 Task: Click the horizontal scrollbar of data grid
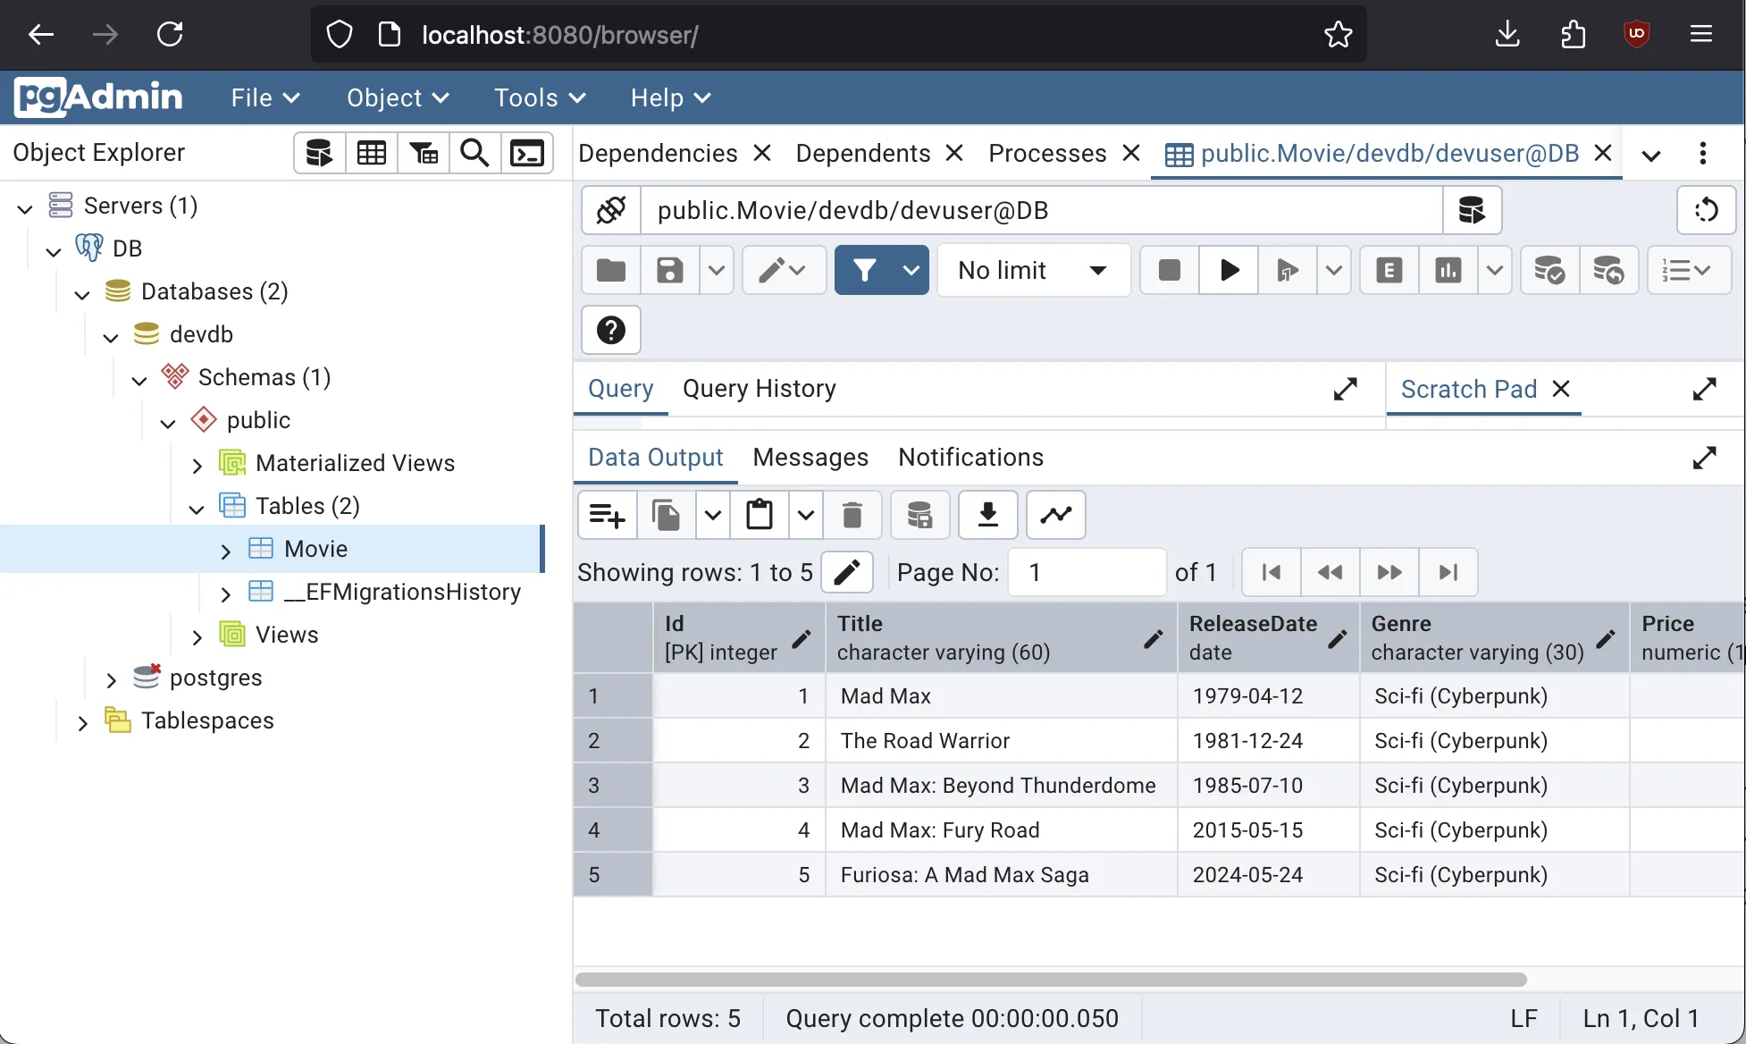(x=1051, y=980)
